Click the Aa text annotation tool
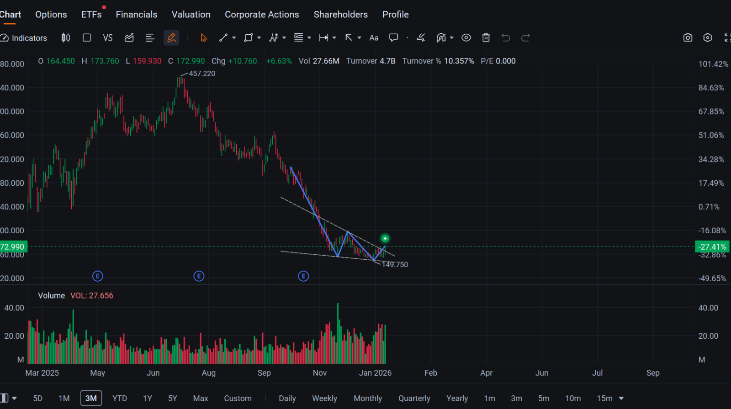The width and height of the screenshot is (731, 409). point(374,38)
